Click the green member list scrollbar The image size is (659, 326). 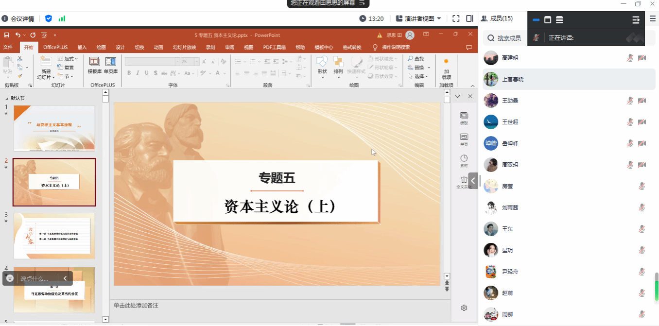coord(657,287)
